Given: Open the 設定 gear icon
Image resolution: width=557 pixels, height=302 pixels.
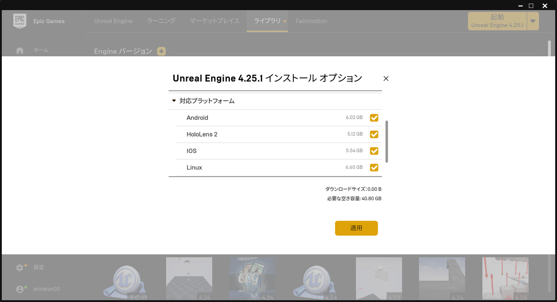Looking at the screenshot, I should [x=19, y=268].
